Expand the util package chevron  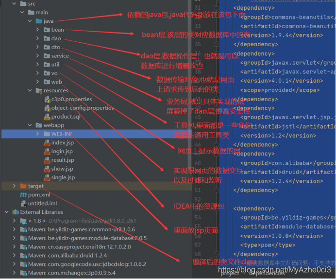click(37, 64)
